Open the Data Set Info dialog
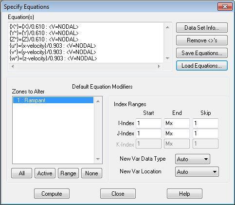 202,28
